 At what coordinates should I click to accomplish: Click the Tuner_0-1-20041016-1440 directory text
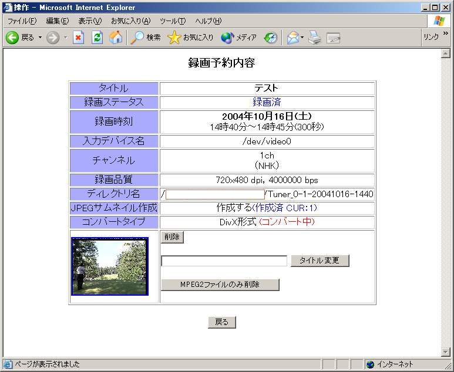(x=321, y=194)
